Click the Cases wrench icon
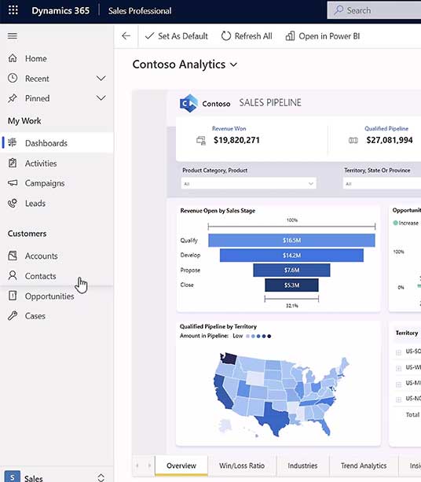Viewport: 421px width, 482px height. coord(13,315)
